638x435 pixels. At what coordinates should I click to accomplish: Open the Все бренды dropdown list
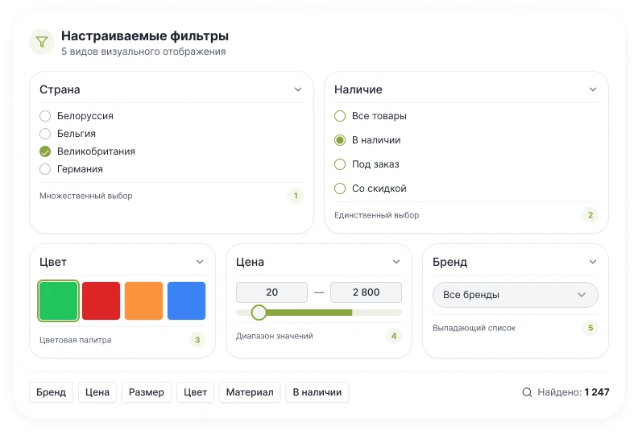(515, 295)
